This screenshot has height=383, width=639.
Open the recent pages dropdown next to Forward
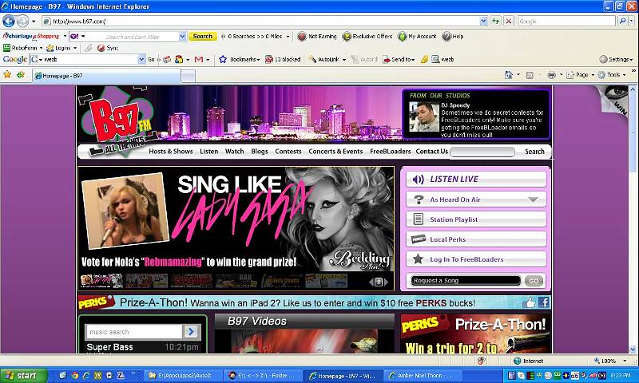[x=34, y=22]
